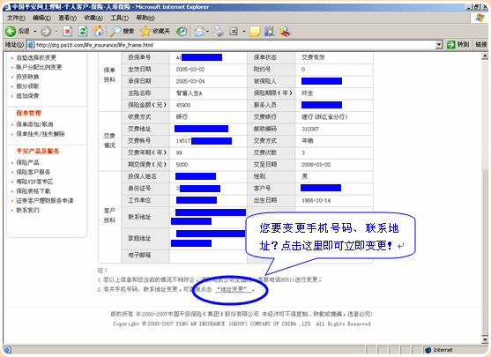Click the Refresh page icon

point(83,31)
